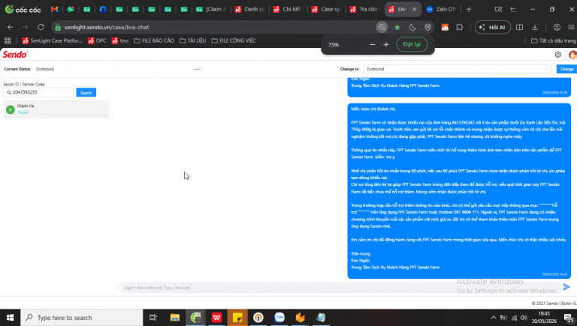Open the settings gear in Sendo header
This screenshot has width=577, height=326.
(x=558, y=55)
